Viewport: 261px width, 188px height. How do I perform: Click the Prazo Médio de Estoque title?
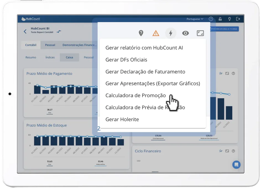click(x=47, y=125)
